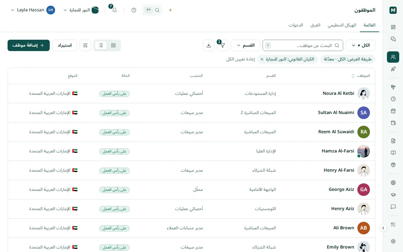Open the graduation cap training icon

[x=393, y=195]
